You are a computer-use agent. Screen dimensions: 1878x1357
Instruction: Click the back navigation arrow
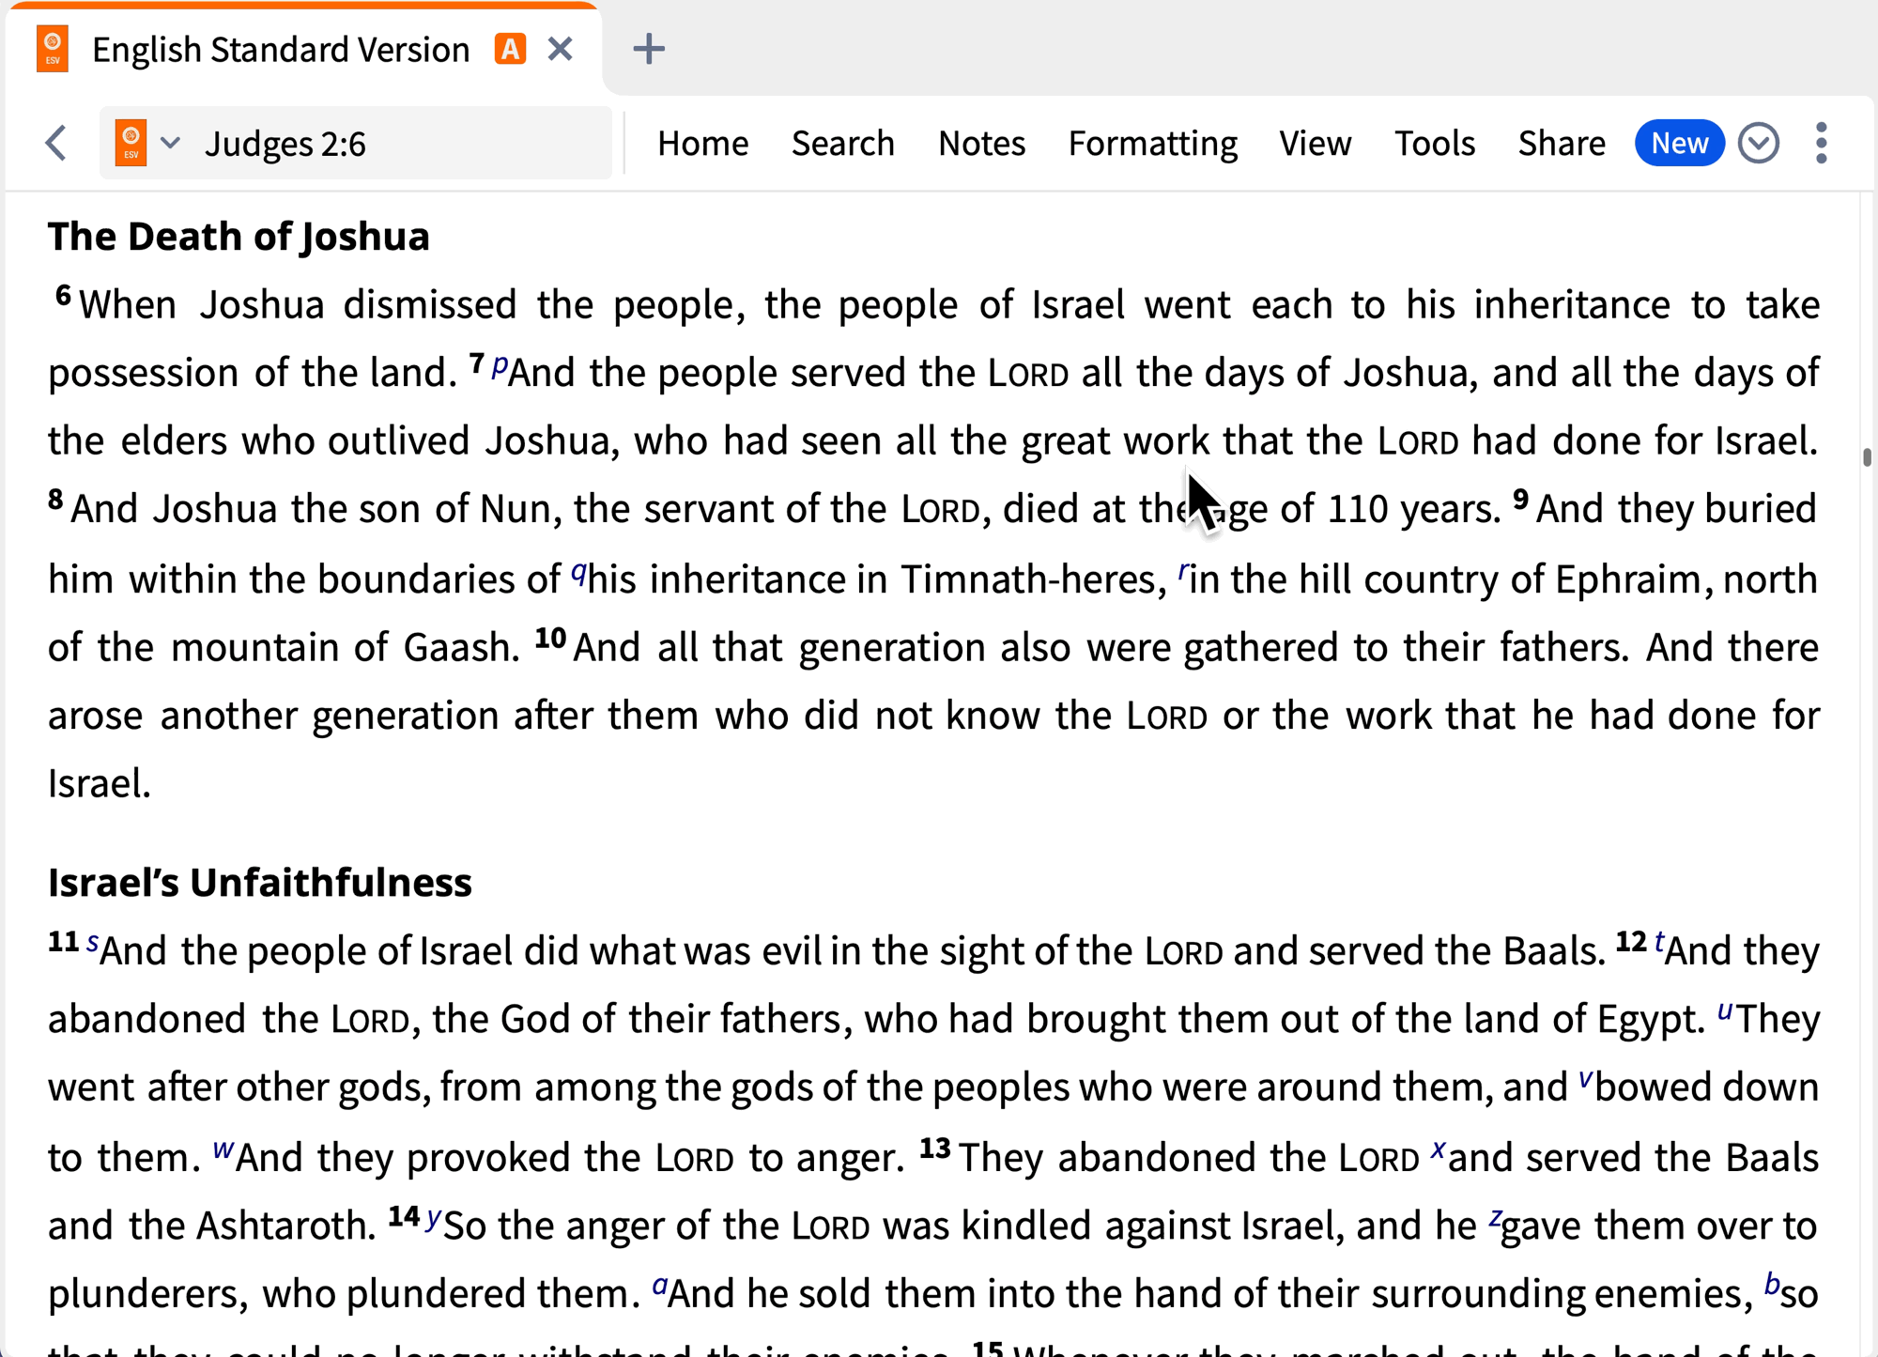[55, 143]
